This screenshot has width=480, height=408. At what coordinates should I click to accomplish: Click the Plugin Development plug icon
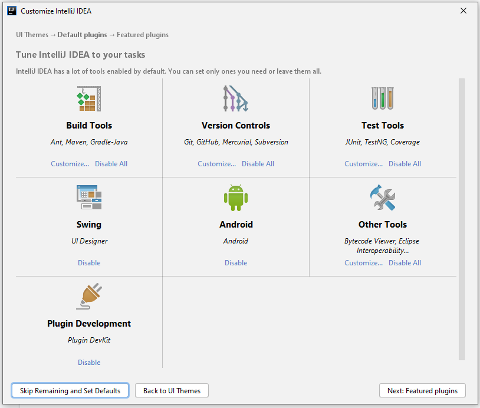89,297
